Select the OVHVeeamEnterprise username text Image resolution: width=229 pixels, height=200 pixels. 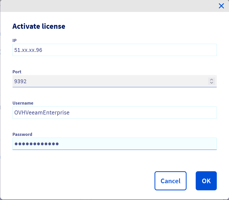[x=41, y=112]
